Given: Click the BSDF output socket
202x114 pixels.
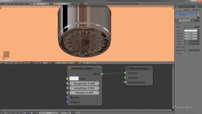Looking at the screenshot, I should click(x=102, y=74).
